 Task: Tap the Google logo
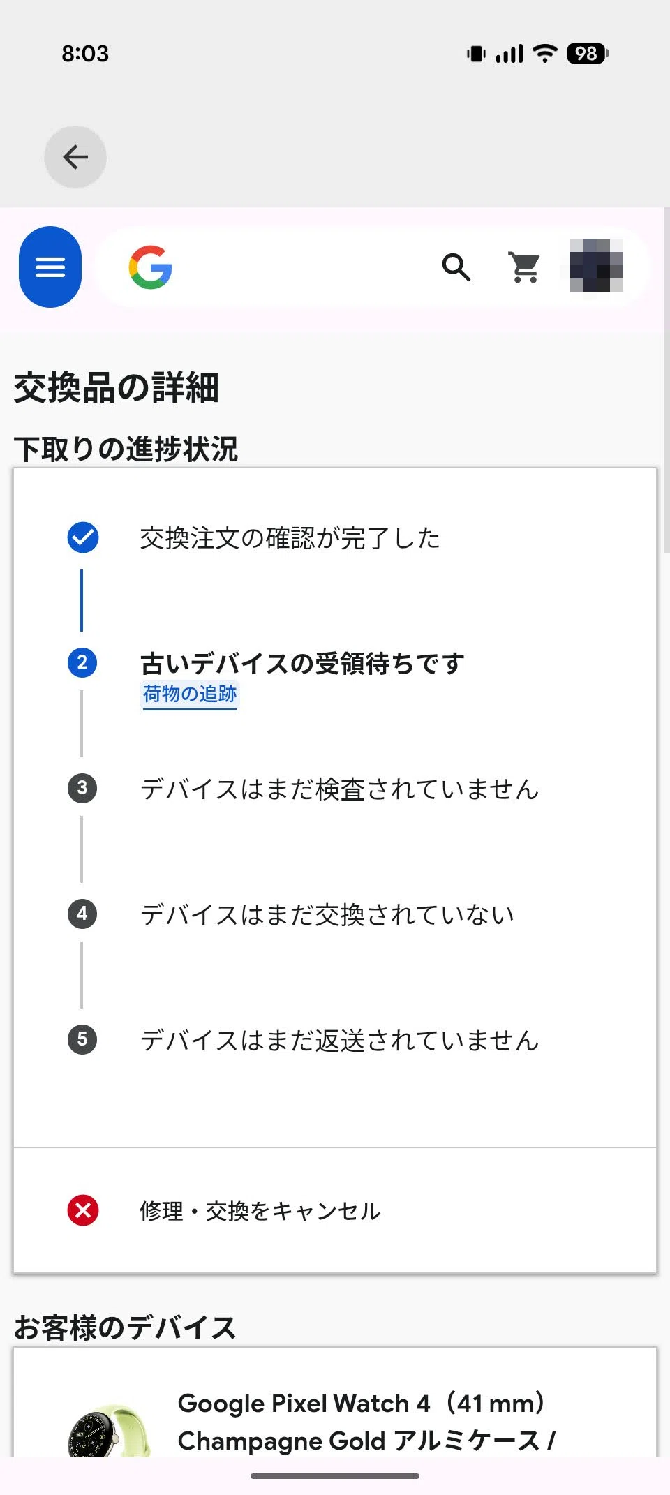[150, 267]
